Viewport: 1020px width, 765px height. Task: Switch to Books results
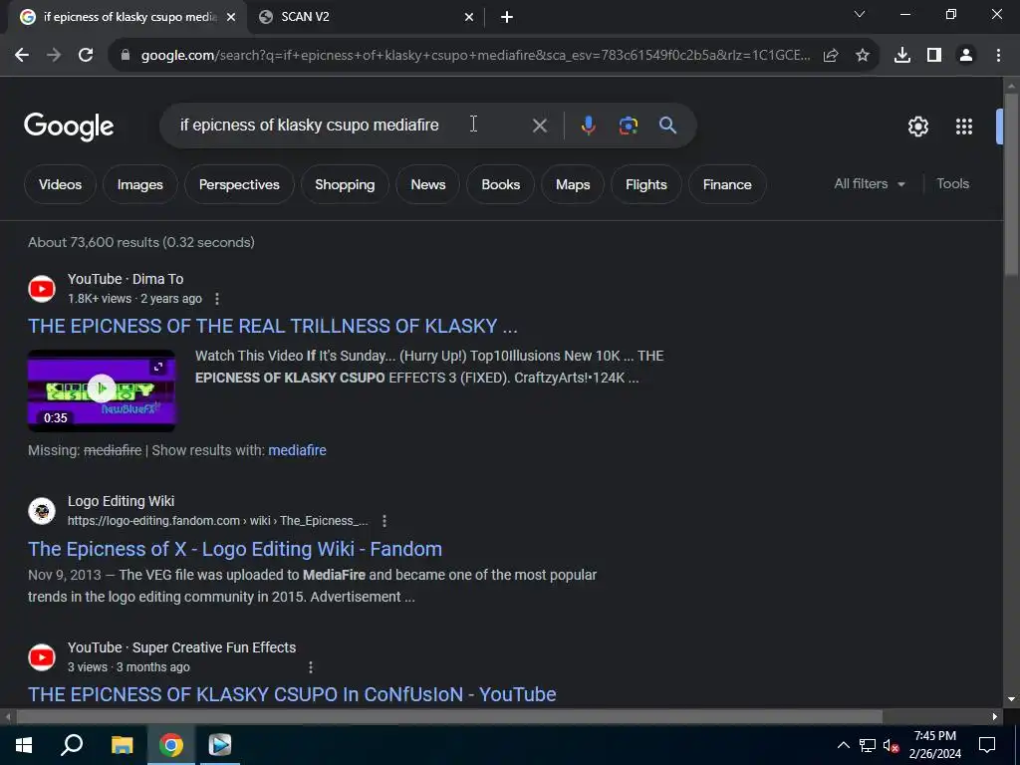(x=501, y=184)
